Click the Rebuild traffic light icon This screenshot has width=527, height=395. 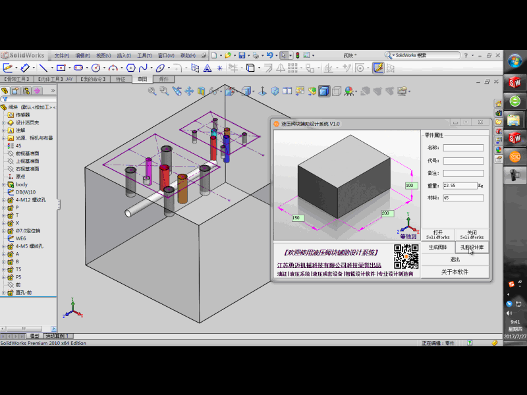(x=298, y=55)
